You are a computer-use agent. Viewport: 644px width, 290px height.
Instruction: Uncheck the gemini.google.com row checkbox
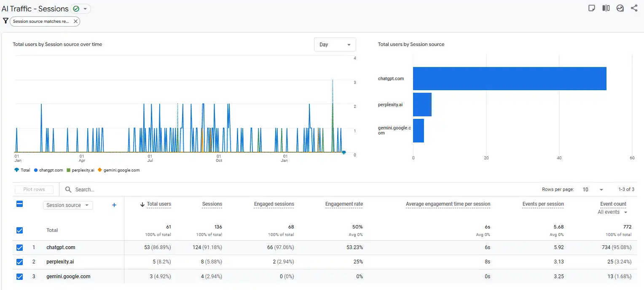[x=19, y=277]
